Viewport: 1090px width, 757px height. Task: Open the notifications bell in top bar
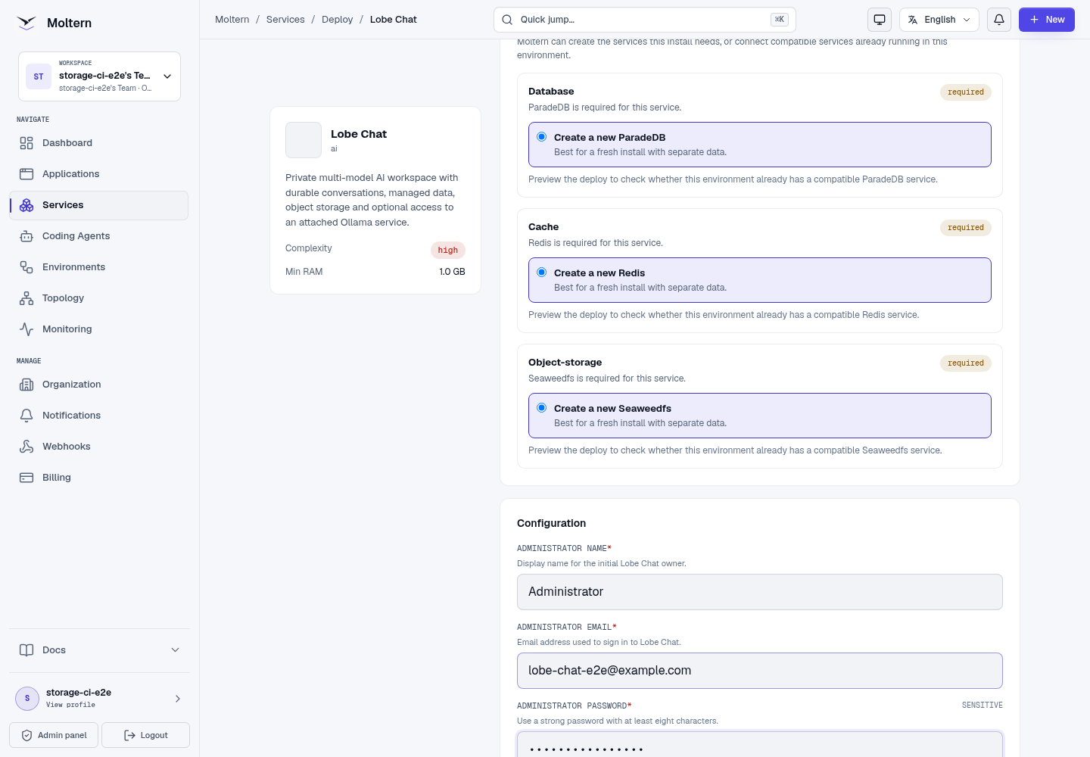[999, 20]
